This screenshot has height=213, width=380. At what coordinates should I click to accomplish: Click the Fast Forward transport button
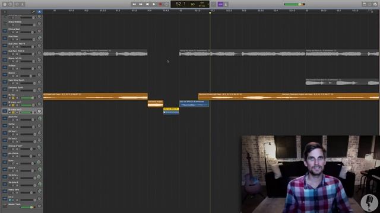tap(141, 4)
